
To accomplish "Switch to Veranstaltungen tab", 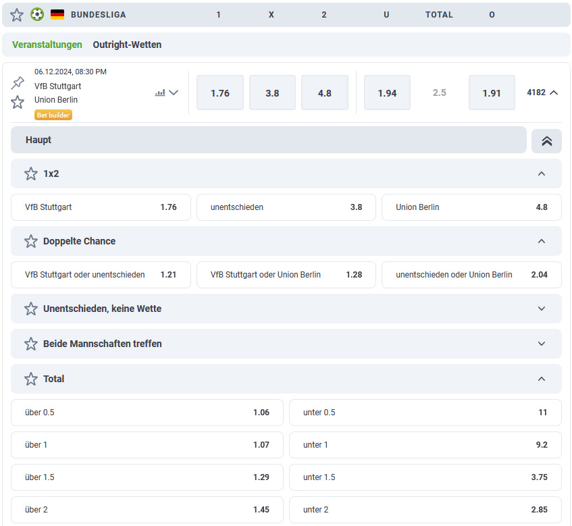I will point(47,45).
